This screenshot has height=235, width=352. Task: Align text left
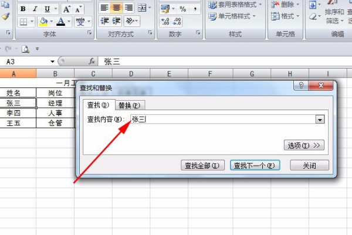point(104,8)
